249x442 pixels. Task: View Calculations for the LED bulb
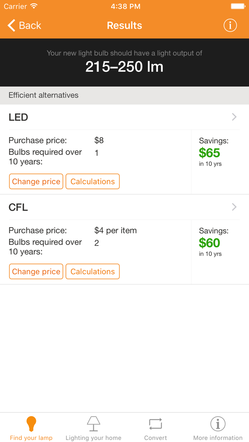tap(92, 181)
